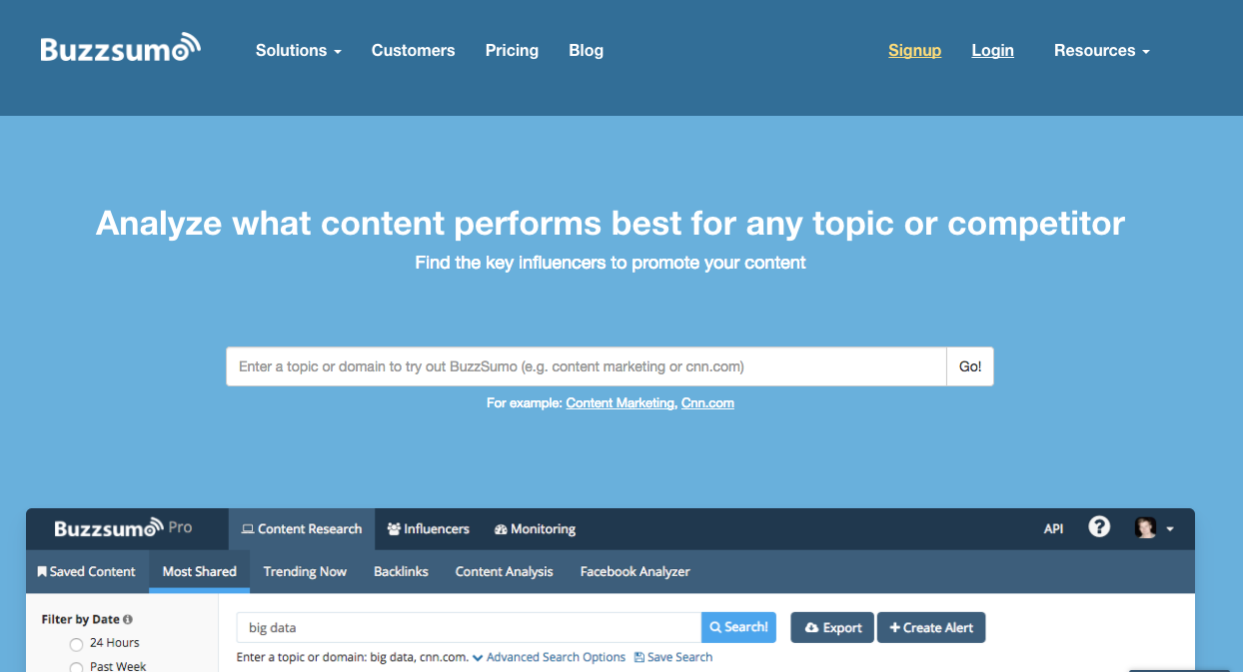
Task: Click the BuzzSumo logo in header
Action: coord(121,48)
